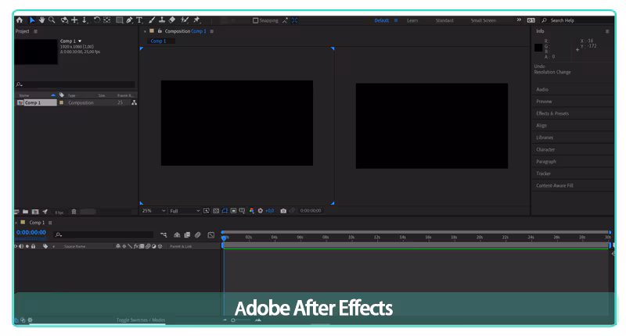Switch to the Default workspace
626x336 pixels.
point(381,20)
